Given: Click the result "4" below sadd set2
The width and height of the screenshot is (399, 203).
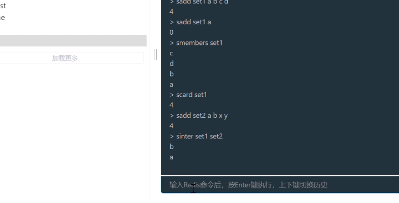Looking at the screenshot, I should tap(171, 125).
